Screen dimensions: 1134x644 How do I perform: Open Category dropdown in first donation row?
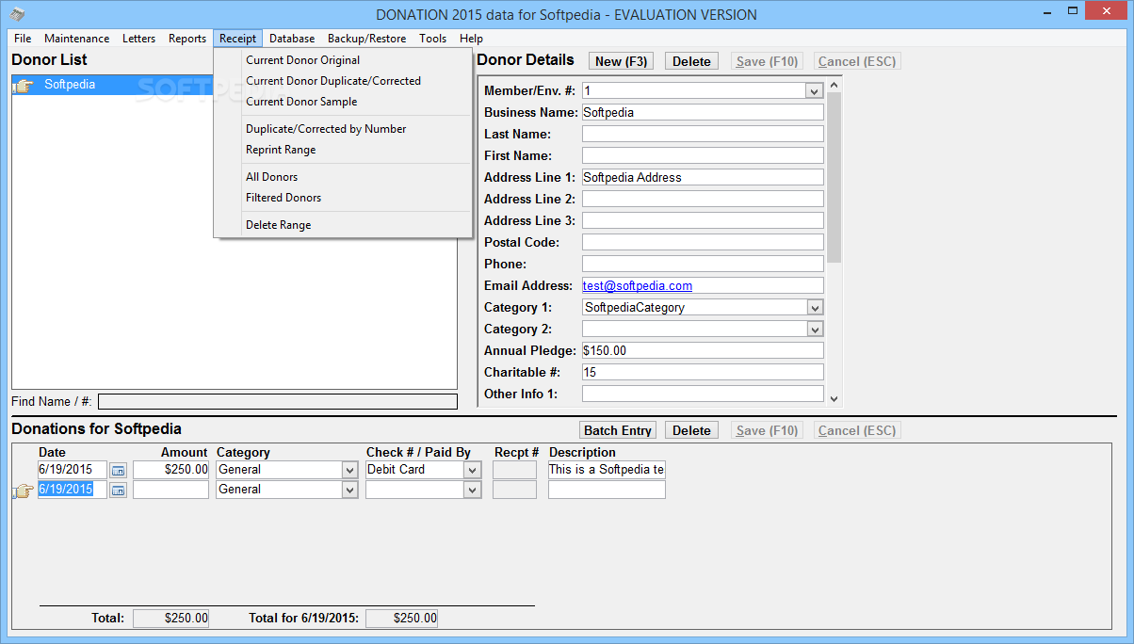[x=350, y=470]
